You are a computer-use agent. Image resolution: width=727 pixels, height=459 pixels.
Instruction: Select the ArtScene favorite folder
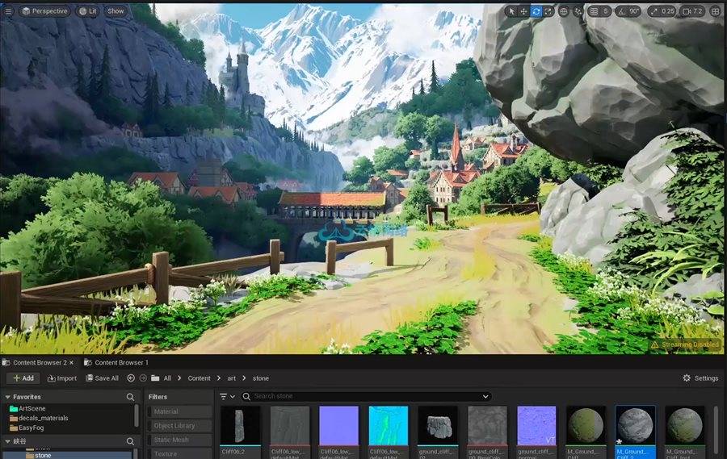[27, 408]
